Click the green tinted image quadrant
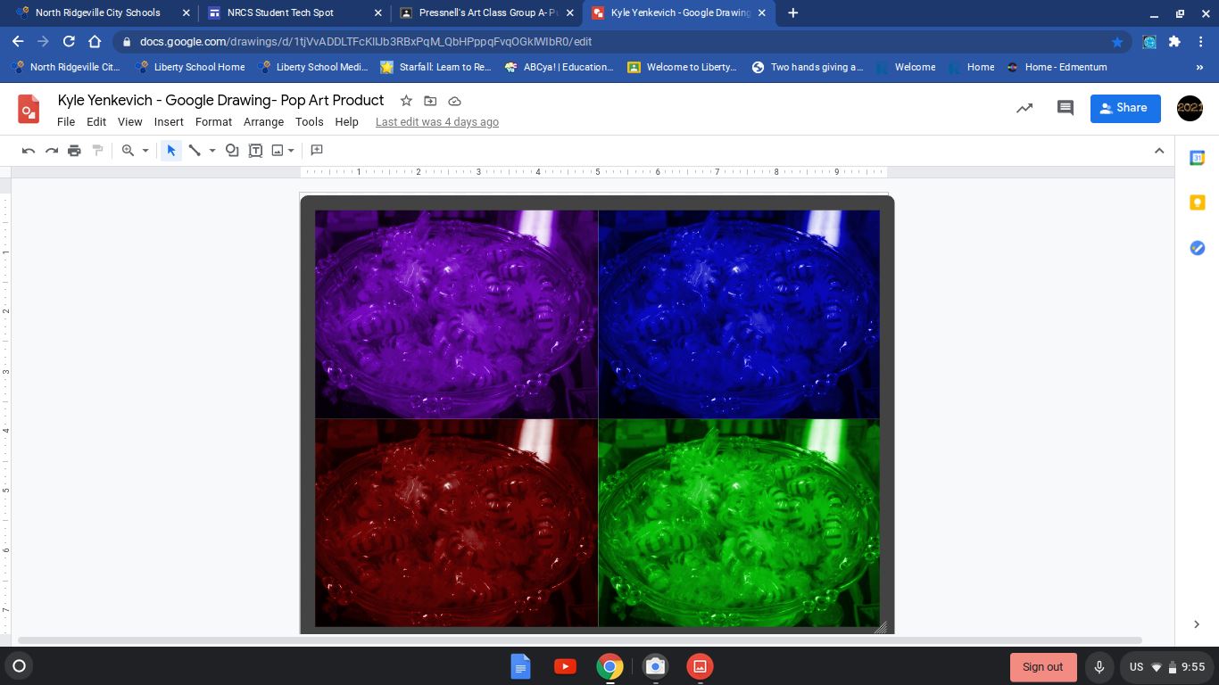Screen dimensions: 1219x685 pos(738,523)
